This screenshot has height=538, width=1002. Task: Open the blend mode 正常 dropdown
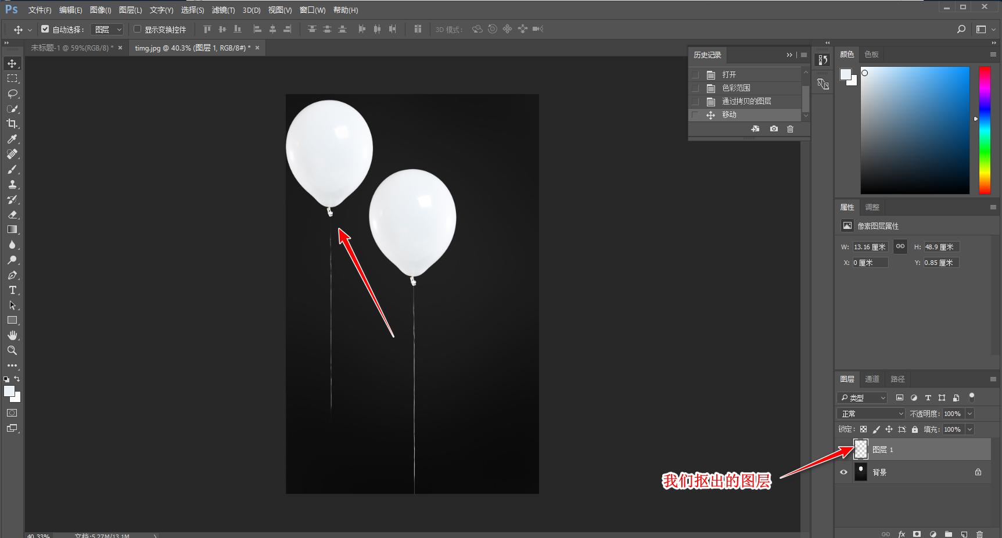point(871,414)
